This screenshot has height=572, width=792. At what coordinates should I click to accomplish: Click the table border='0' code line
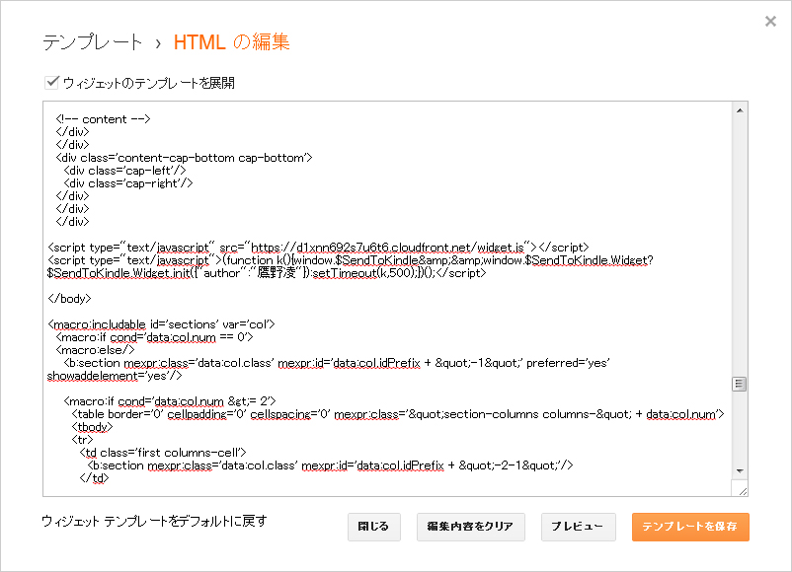click(x=398, y=414)
